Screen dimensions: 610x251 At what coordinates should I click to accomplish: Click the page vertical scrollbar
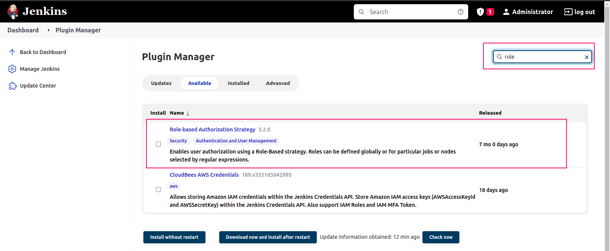tap(607, 126)
